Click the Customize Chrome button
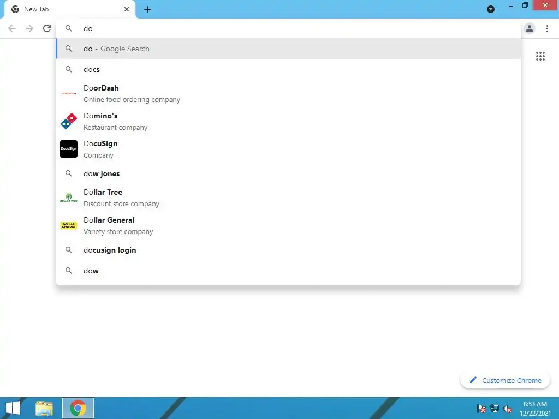This screenshot has width=559, height=419. pyautogui.click(x=505, y=380)
